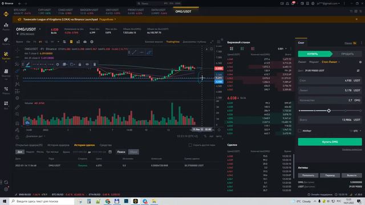The width and height of the screenshot is (365, 205).
Task: Click the Limit price input field
Action: (x=330, y=91)
